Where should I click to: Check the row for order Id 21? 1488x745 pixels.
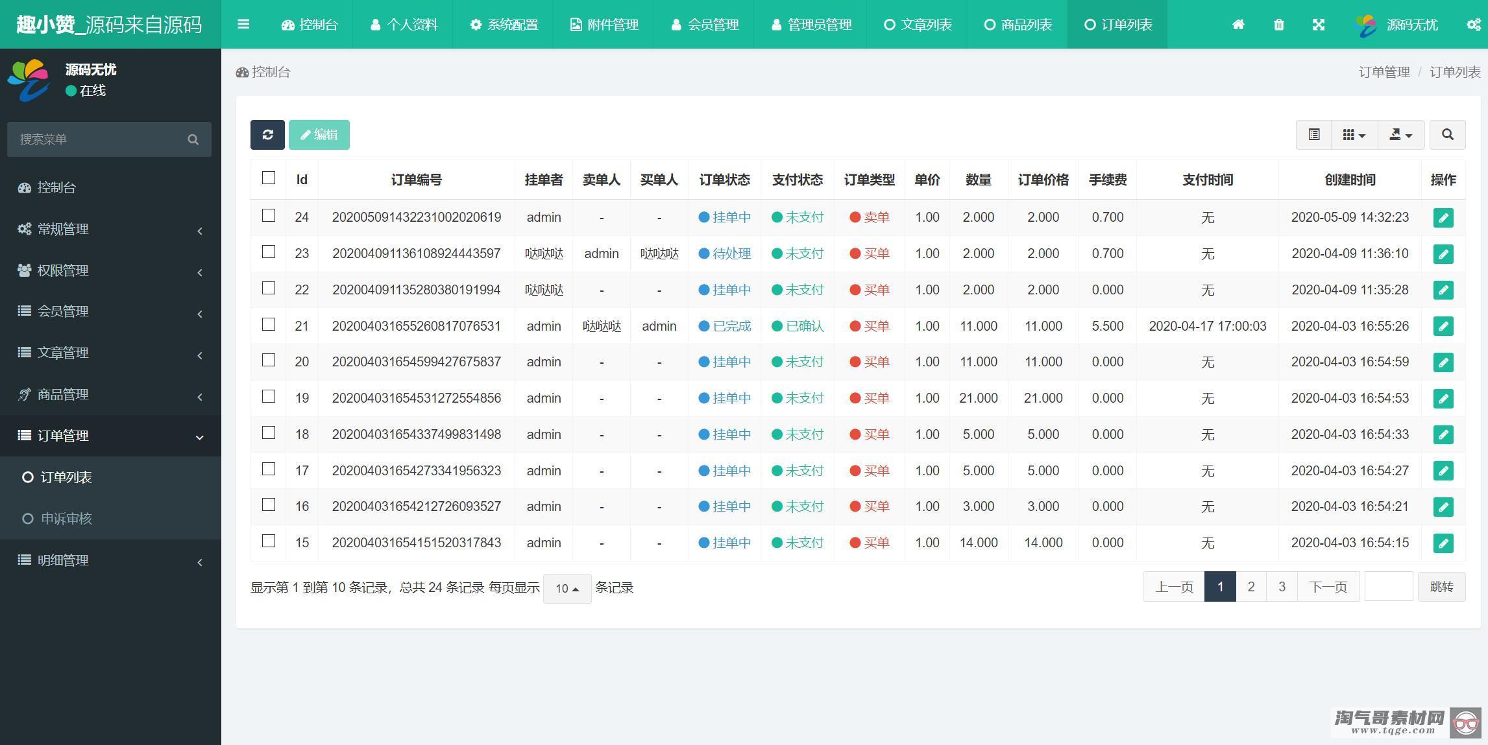(x=269, y=324)
